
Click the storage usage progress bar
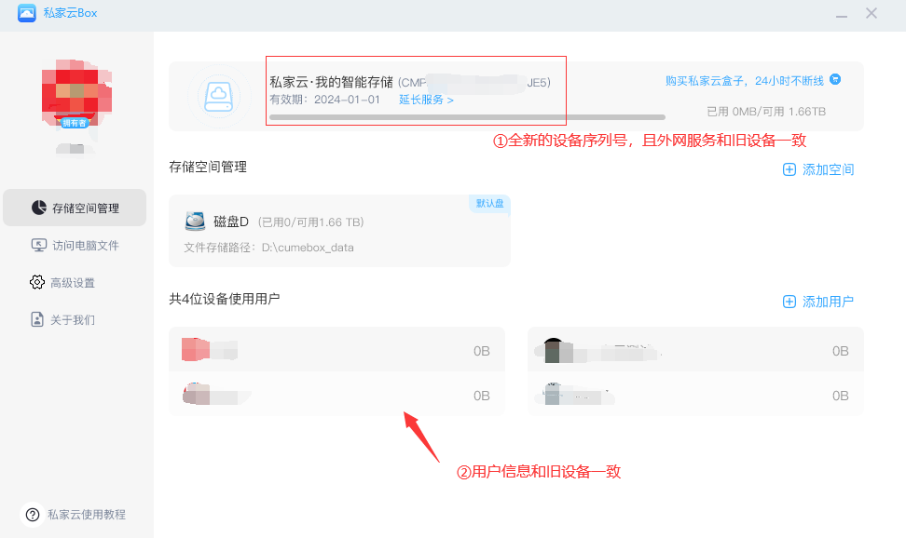[467, 117]
